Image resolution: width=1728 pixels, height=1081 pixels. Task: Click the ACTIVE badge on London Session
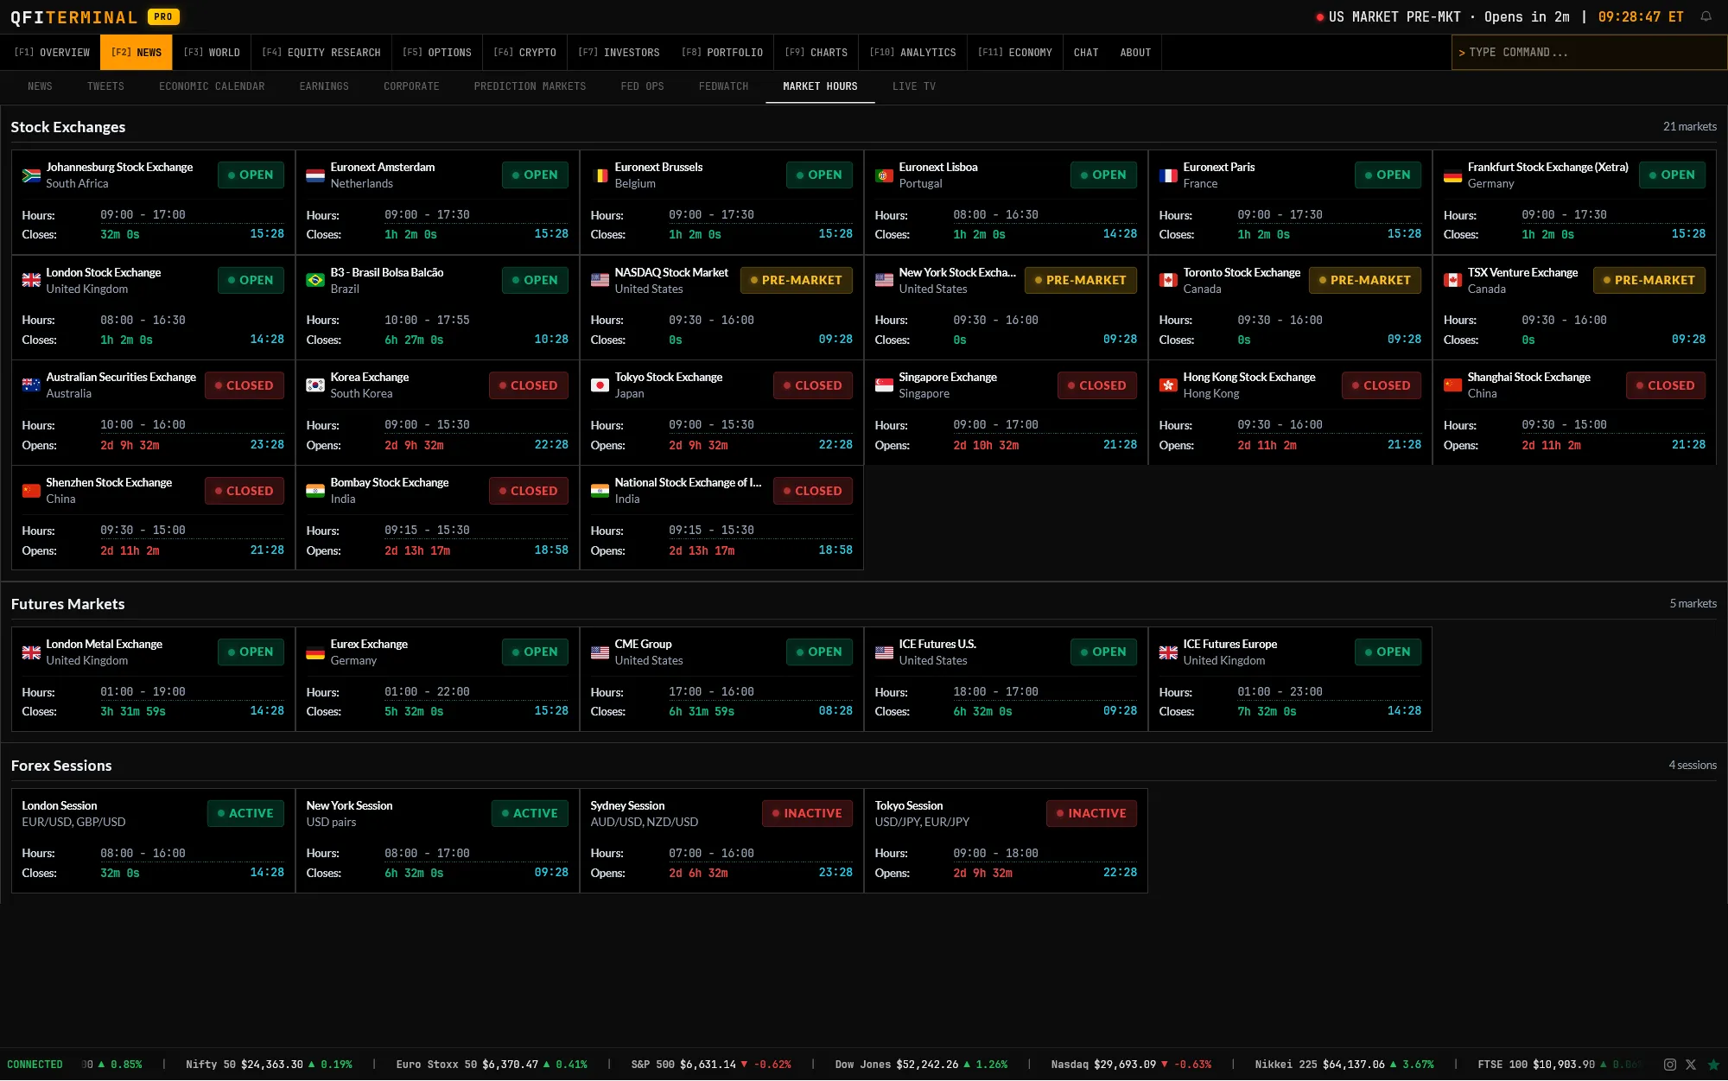pyautogui.click(x=245, y=814)
